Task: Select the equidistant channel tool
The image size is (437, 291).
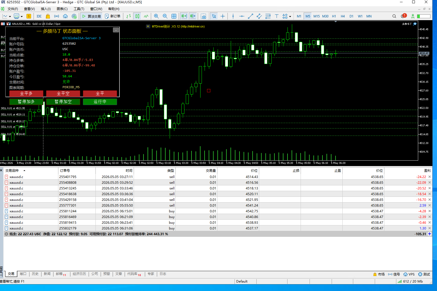Action: [x=259, y=16]
